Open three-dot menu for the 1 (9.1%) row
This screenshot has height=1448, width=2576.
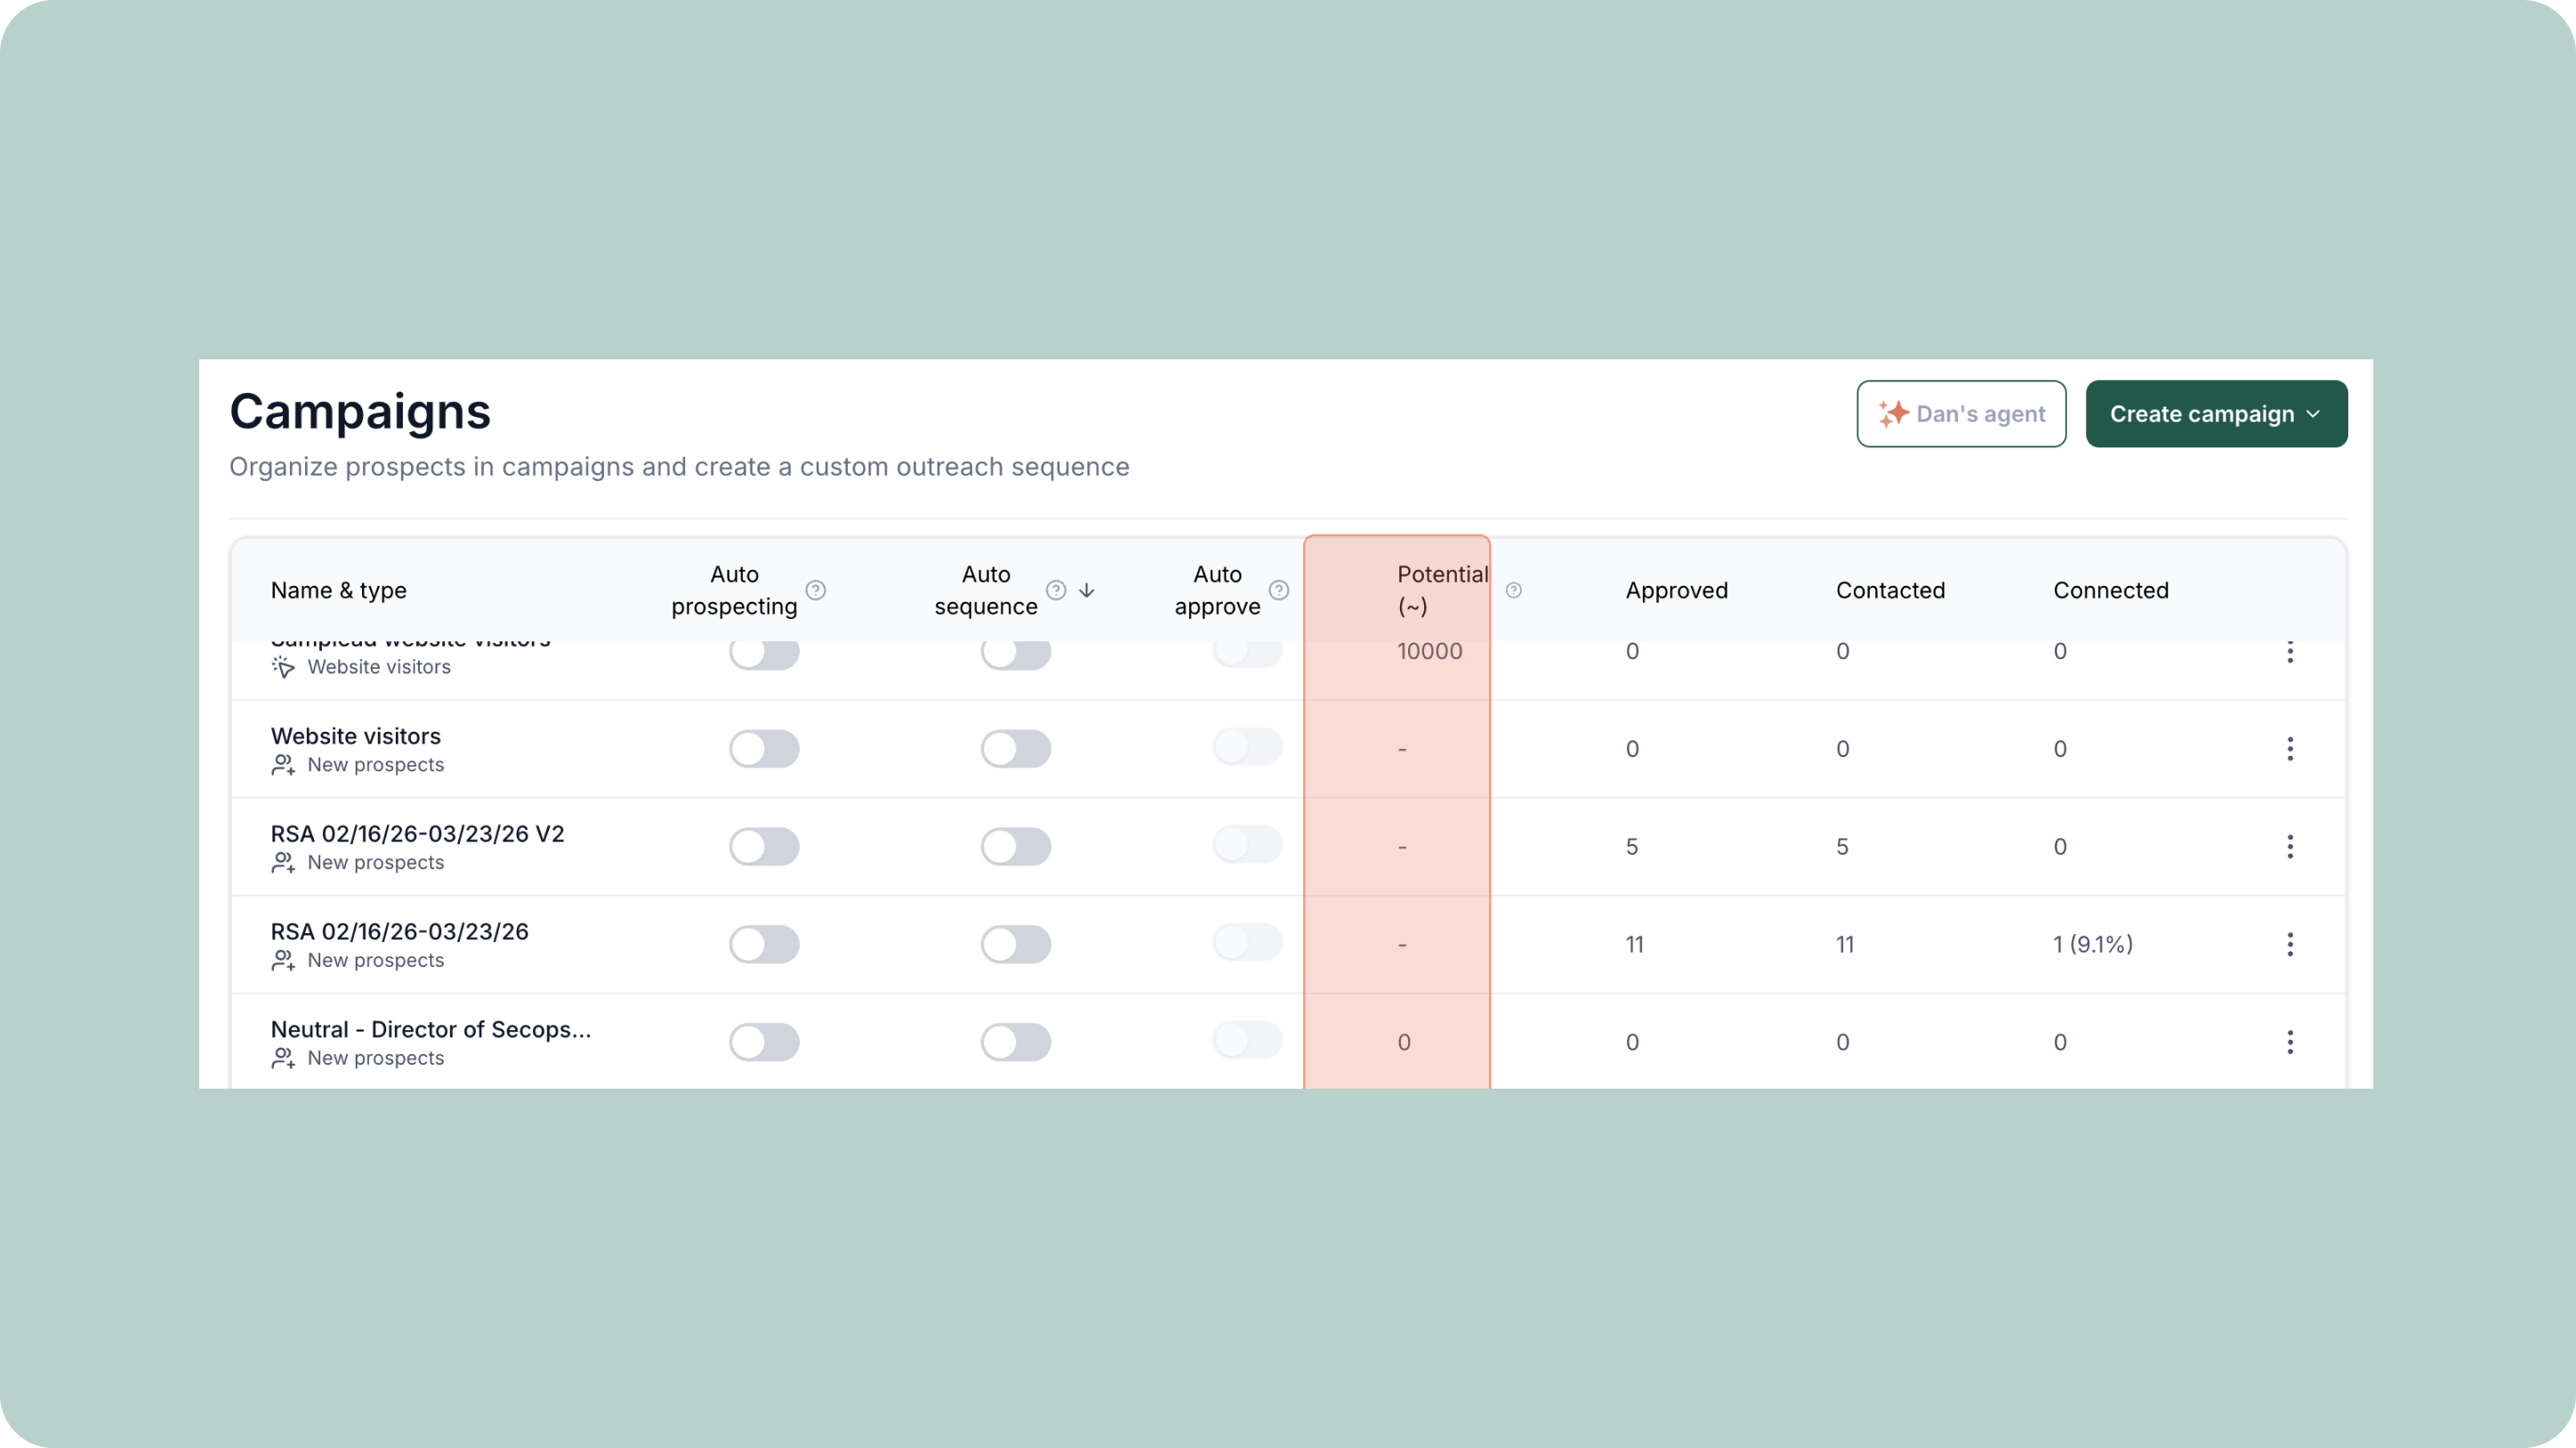point(2290,944)
